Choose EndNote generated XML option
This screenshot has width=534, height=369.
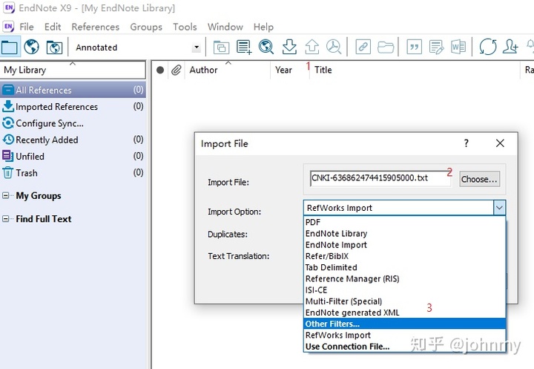(x=405, y=313)
